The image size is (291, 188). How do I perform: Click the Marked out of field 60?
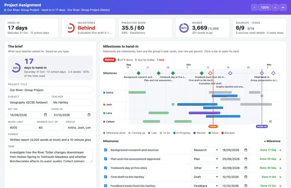coord(50,128)
